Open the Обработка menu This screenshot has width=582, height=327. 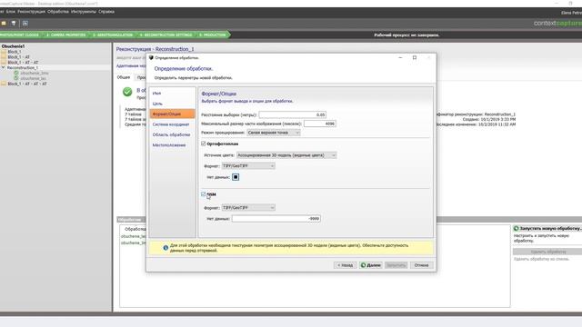(58, 12)
